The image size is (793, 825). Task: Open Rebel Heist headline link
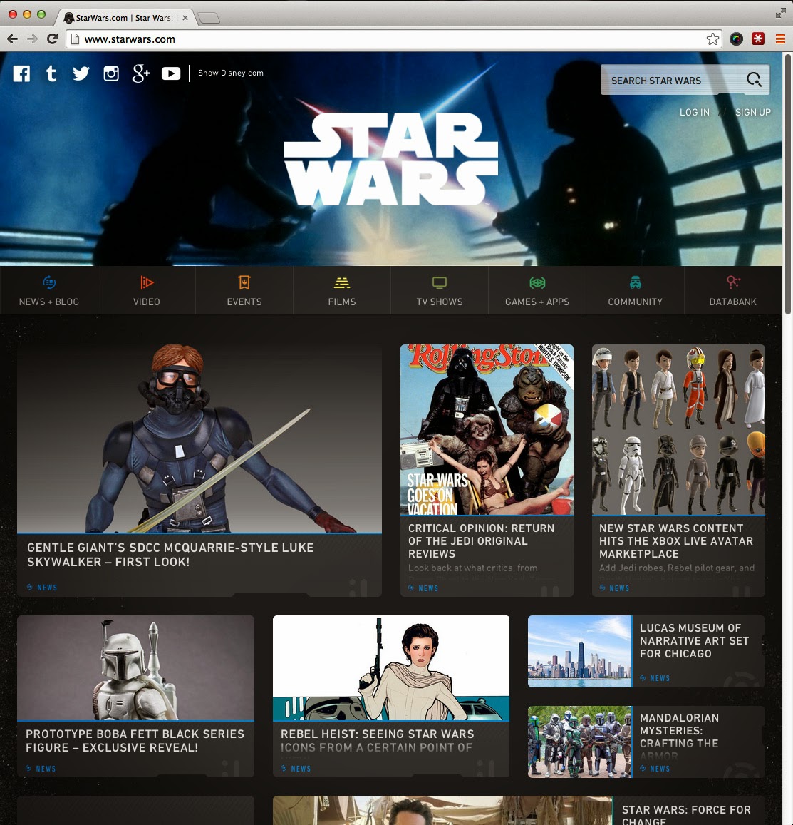point(377,740)
